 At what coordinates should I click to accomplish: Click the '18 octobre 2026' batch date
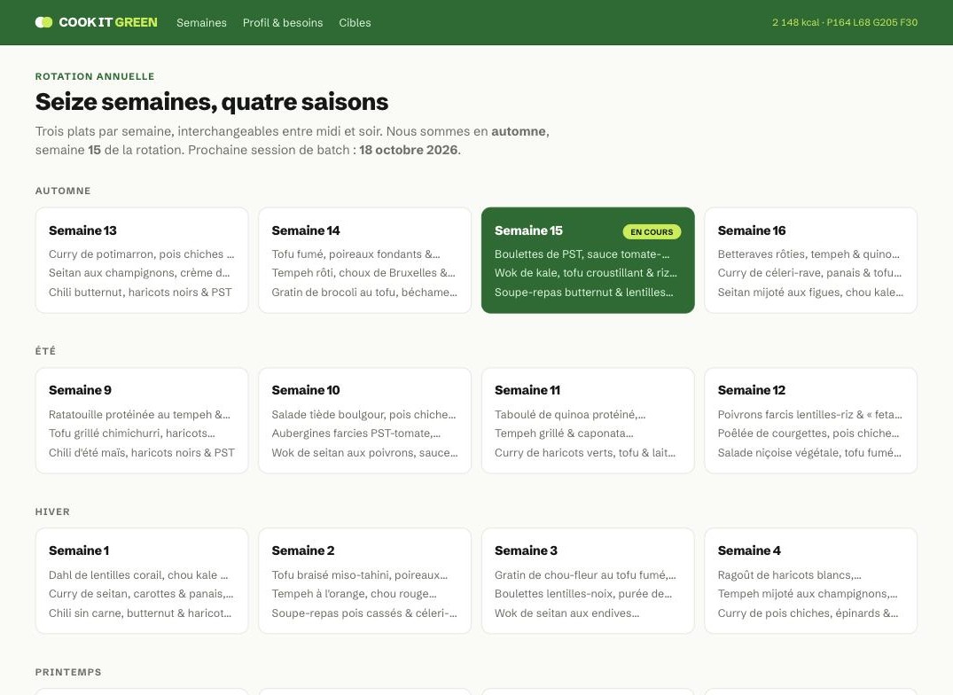(x=409, y=150)
